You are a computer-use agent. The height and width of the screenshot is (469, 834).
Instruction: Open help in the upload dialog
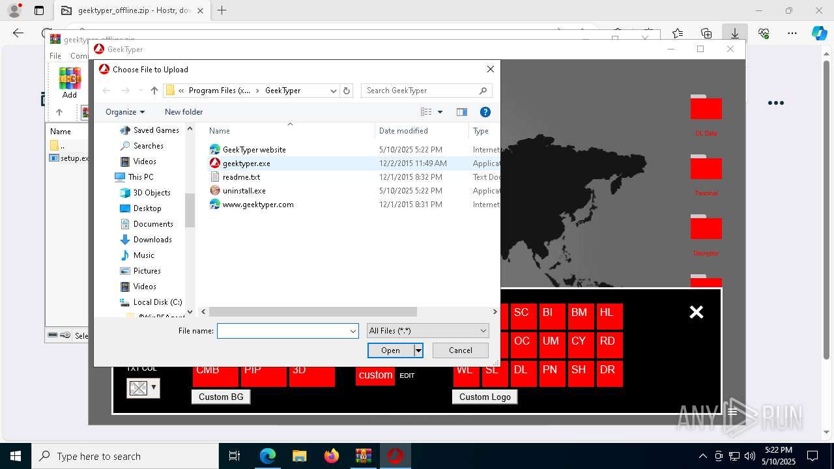pos(485,112)
